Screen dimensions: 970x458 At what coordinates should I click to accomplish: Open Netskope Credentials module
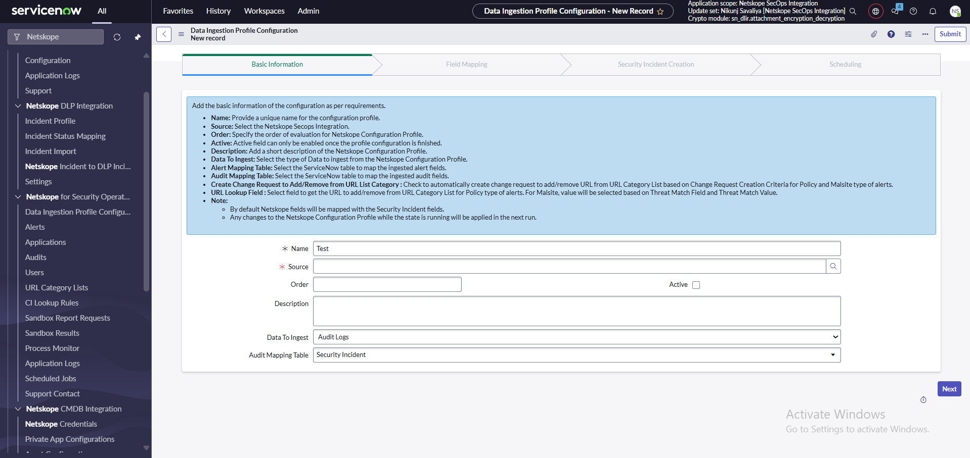coord(61,424)
